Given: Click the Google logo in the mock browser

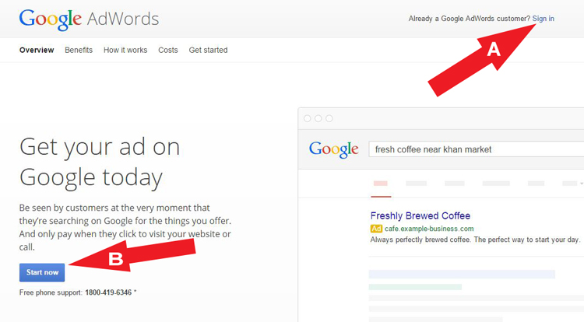Looking at the screenshot, I should pos(334,149).
